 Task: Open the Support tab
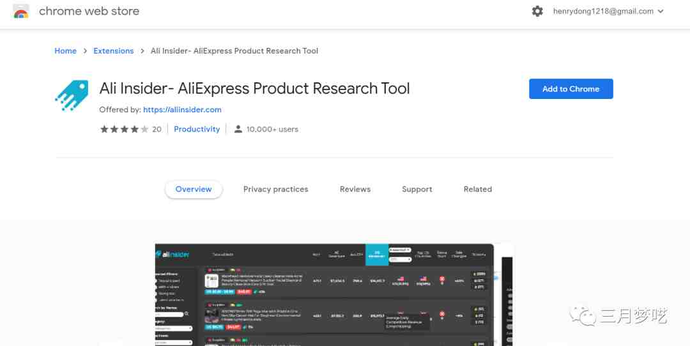click(417, 190)
